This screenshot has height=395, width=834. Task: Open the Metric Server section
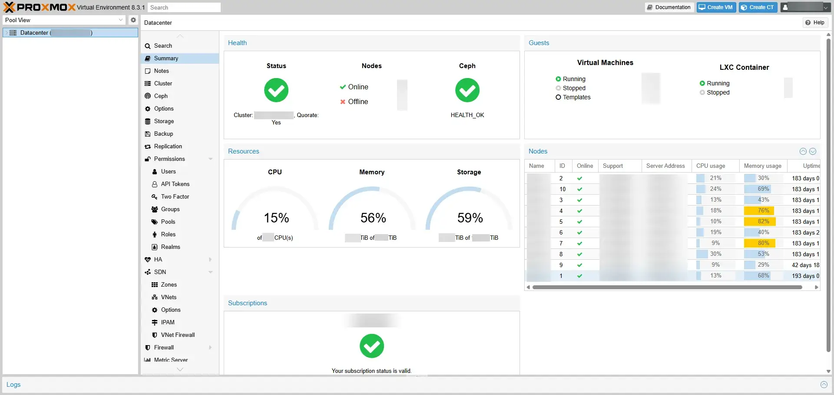(x=171, y=360)
